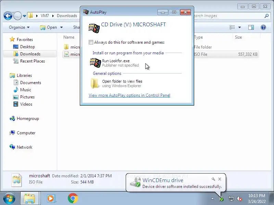Screen dimensions: 274x205
Task: Expand the view options dropdown arrow
Action: (x=239, y=27)
